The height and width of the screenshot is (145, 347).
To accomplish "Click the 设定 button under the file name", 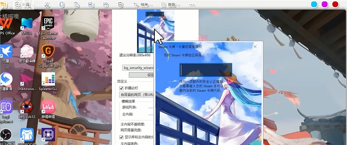I will 141,75.
